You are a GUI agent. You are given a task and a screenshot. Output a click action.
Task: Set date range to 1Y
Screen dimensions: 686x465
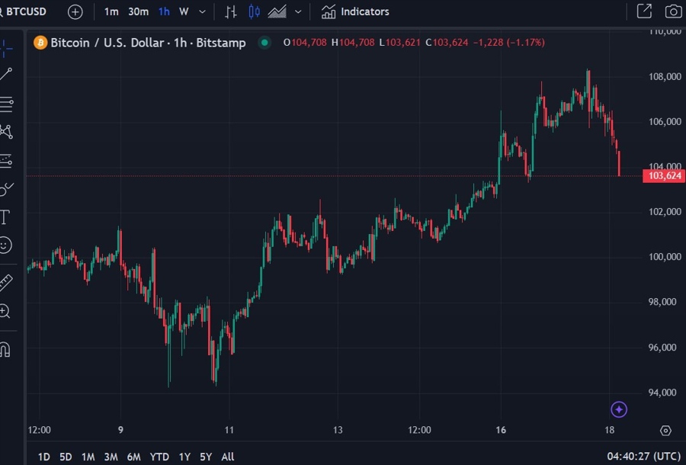tap(184, 457)
